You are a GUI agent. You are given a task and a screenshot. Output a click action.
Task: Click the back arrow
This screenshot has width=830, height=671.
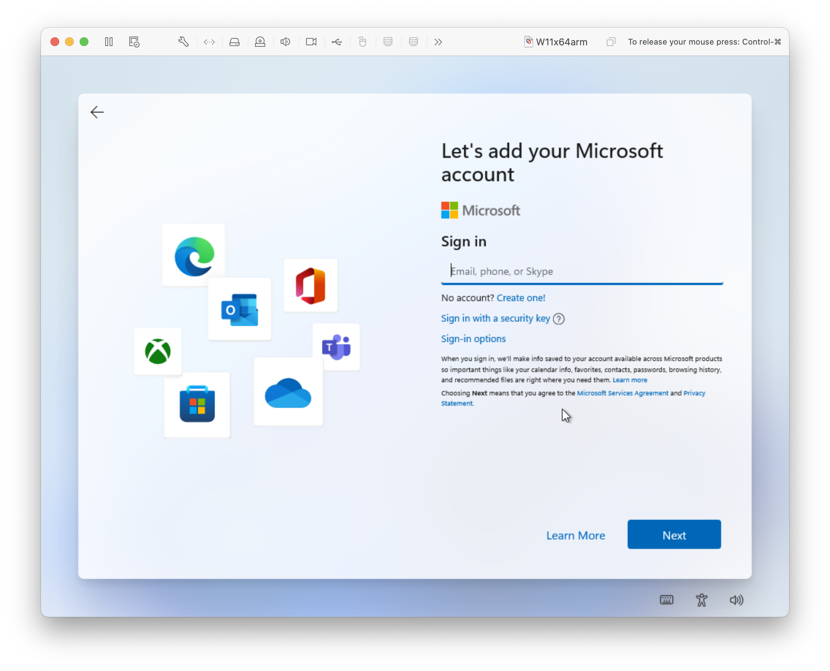coord(97,112)
